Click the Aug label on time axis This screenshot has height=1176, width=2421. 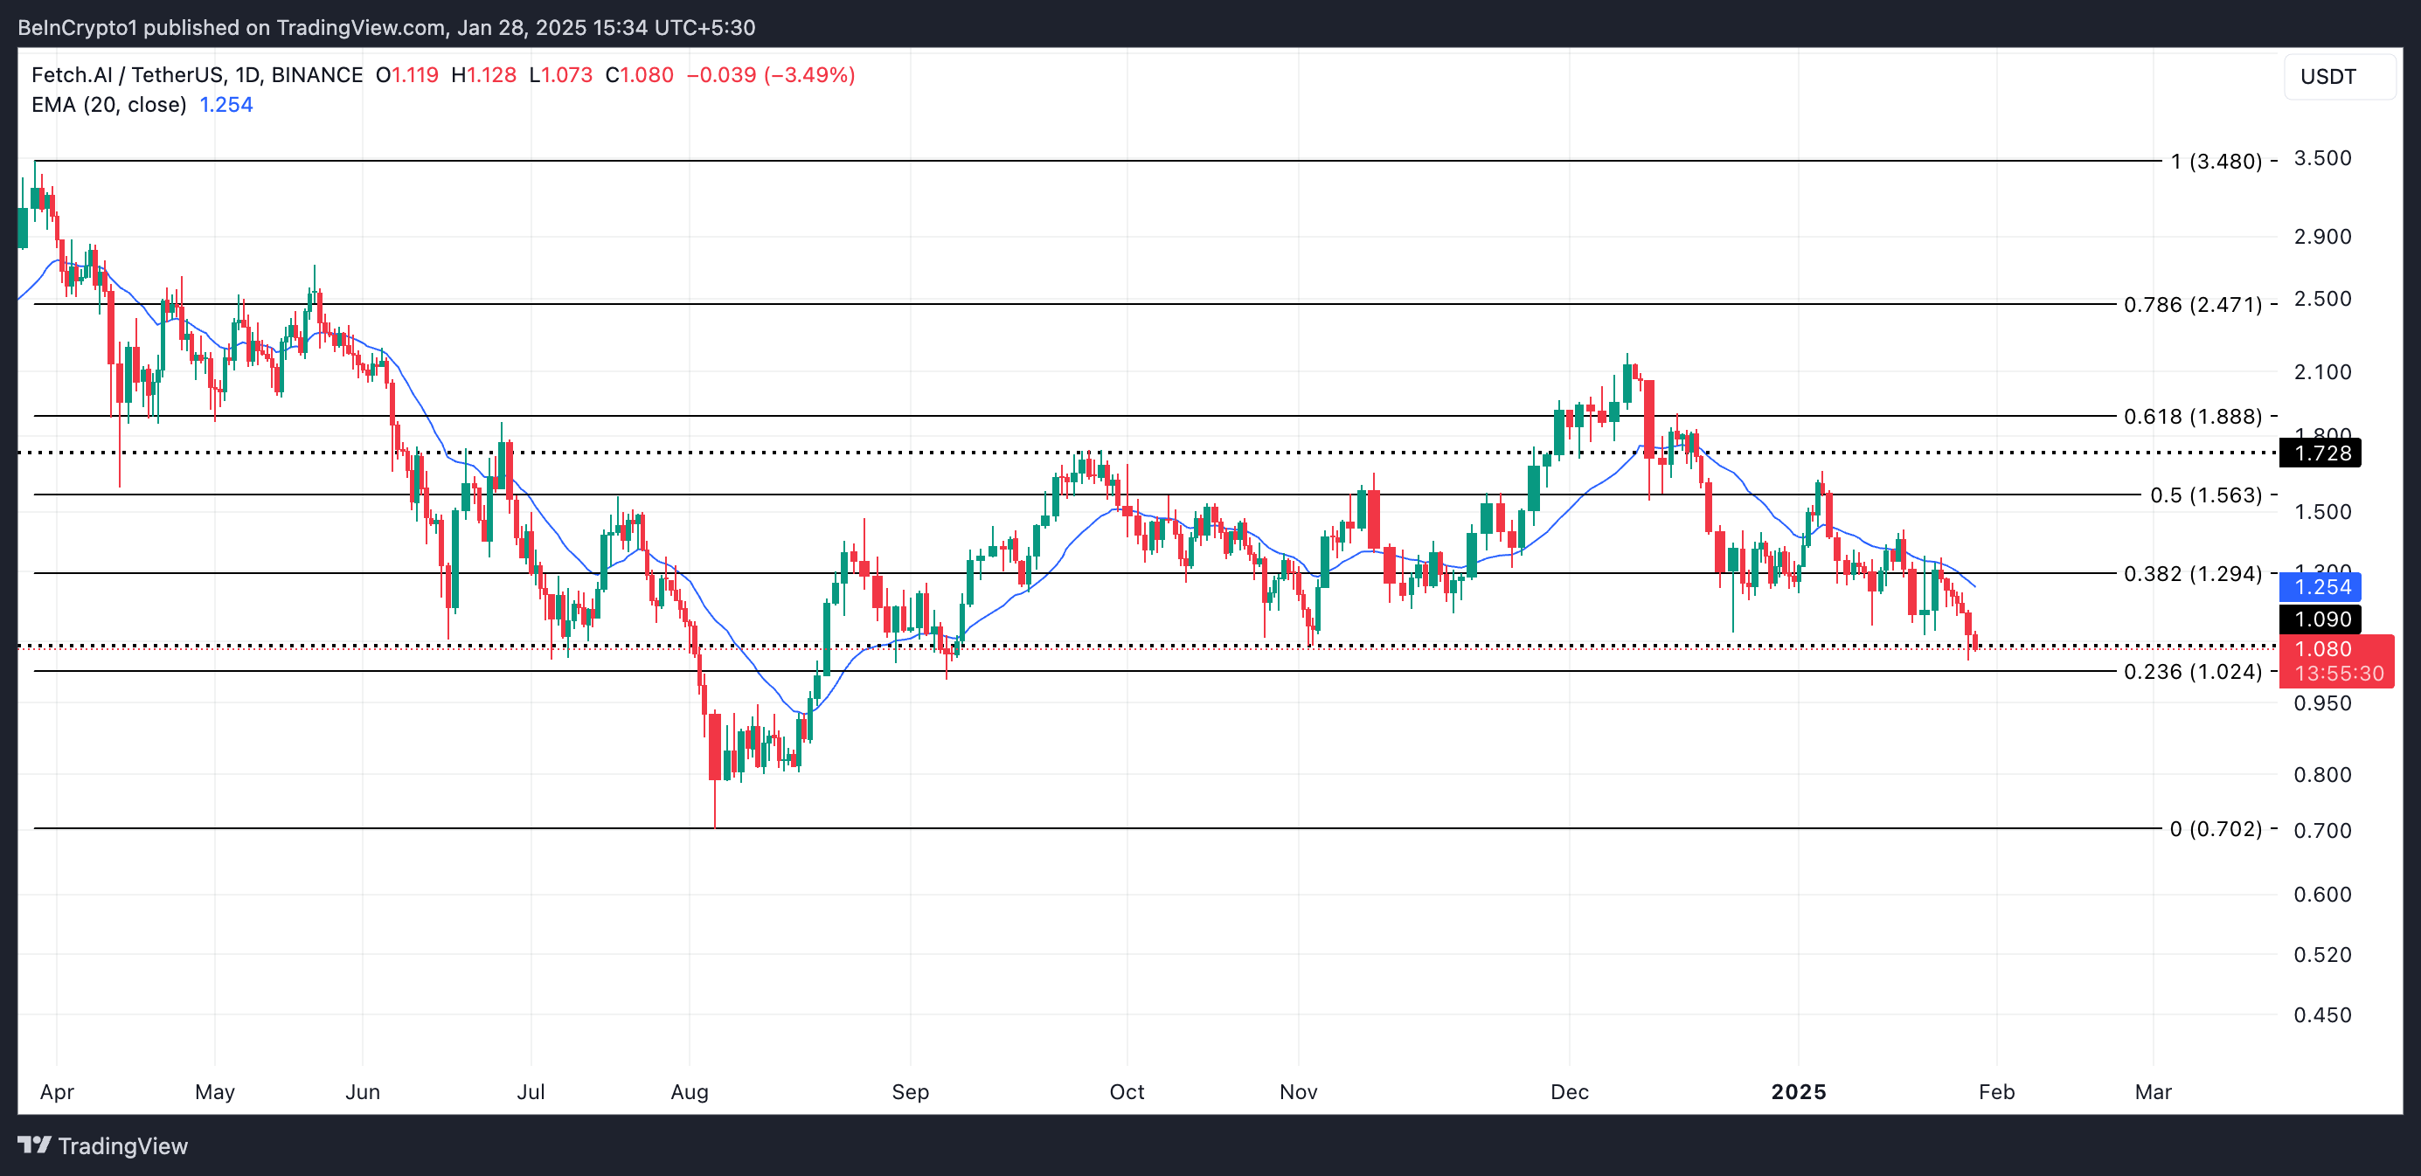pyautogui.click(x=689, y=1091)
